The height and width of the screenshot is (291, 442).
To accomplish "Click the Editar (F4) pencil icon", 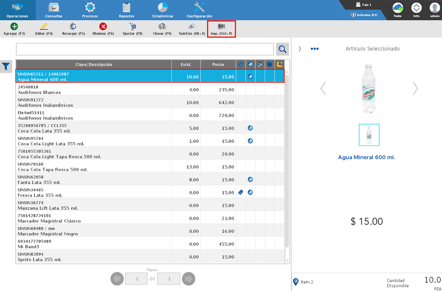I will tap(44, 26).
